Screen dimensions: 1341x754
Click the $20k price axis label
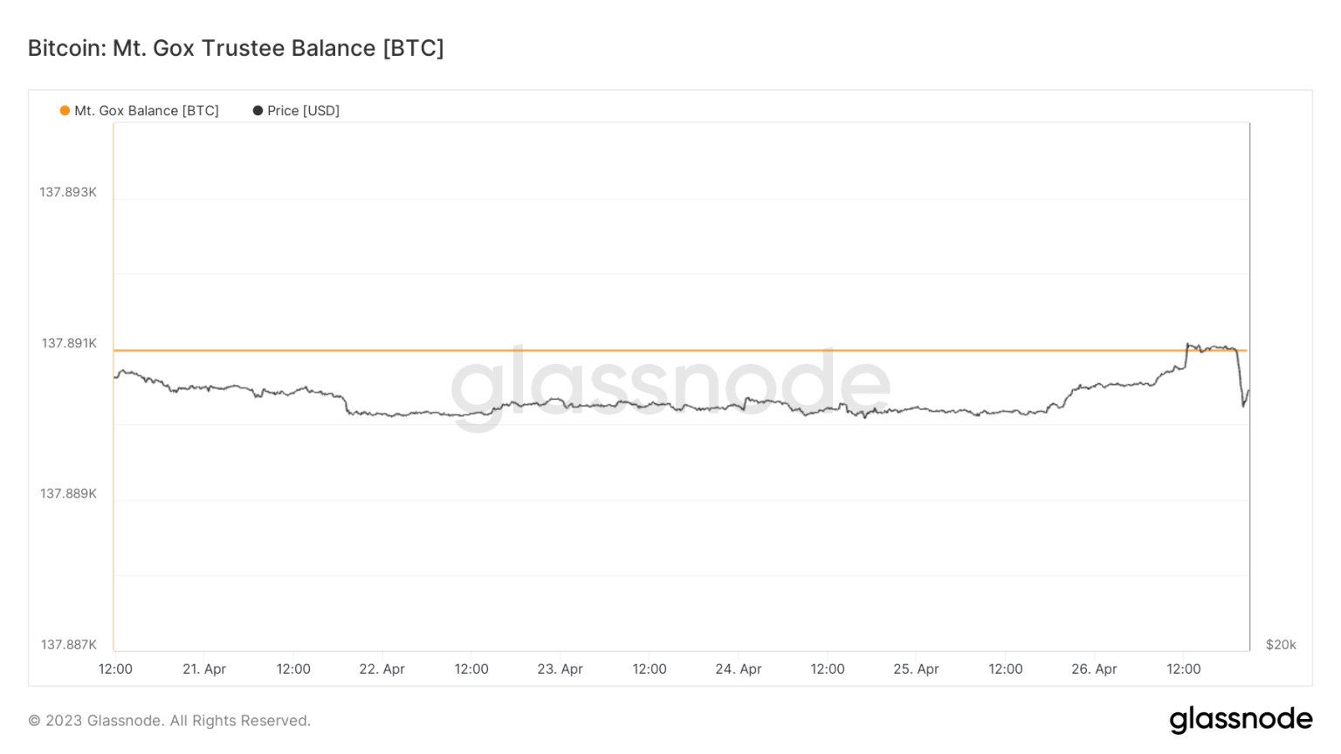(x=1281, y=645)
